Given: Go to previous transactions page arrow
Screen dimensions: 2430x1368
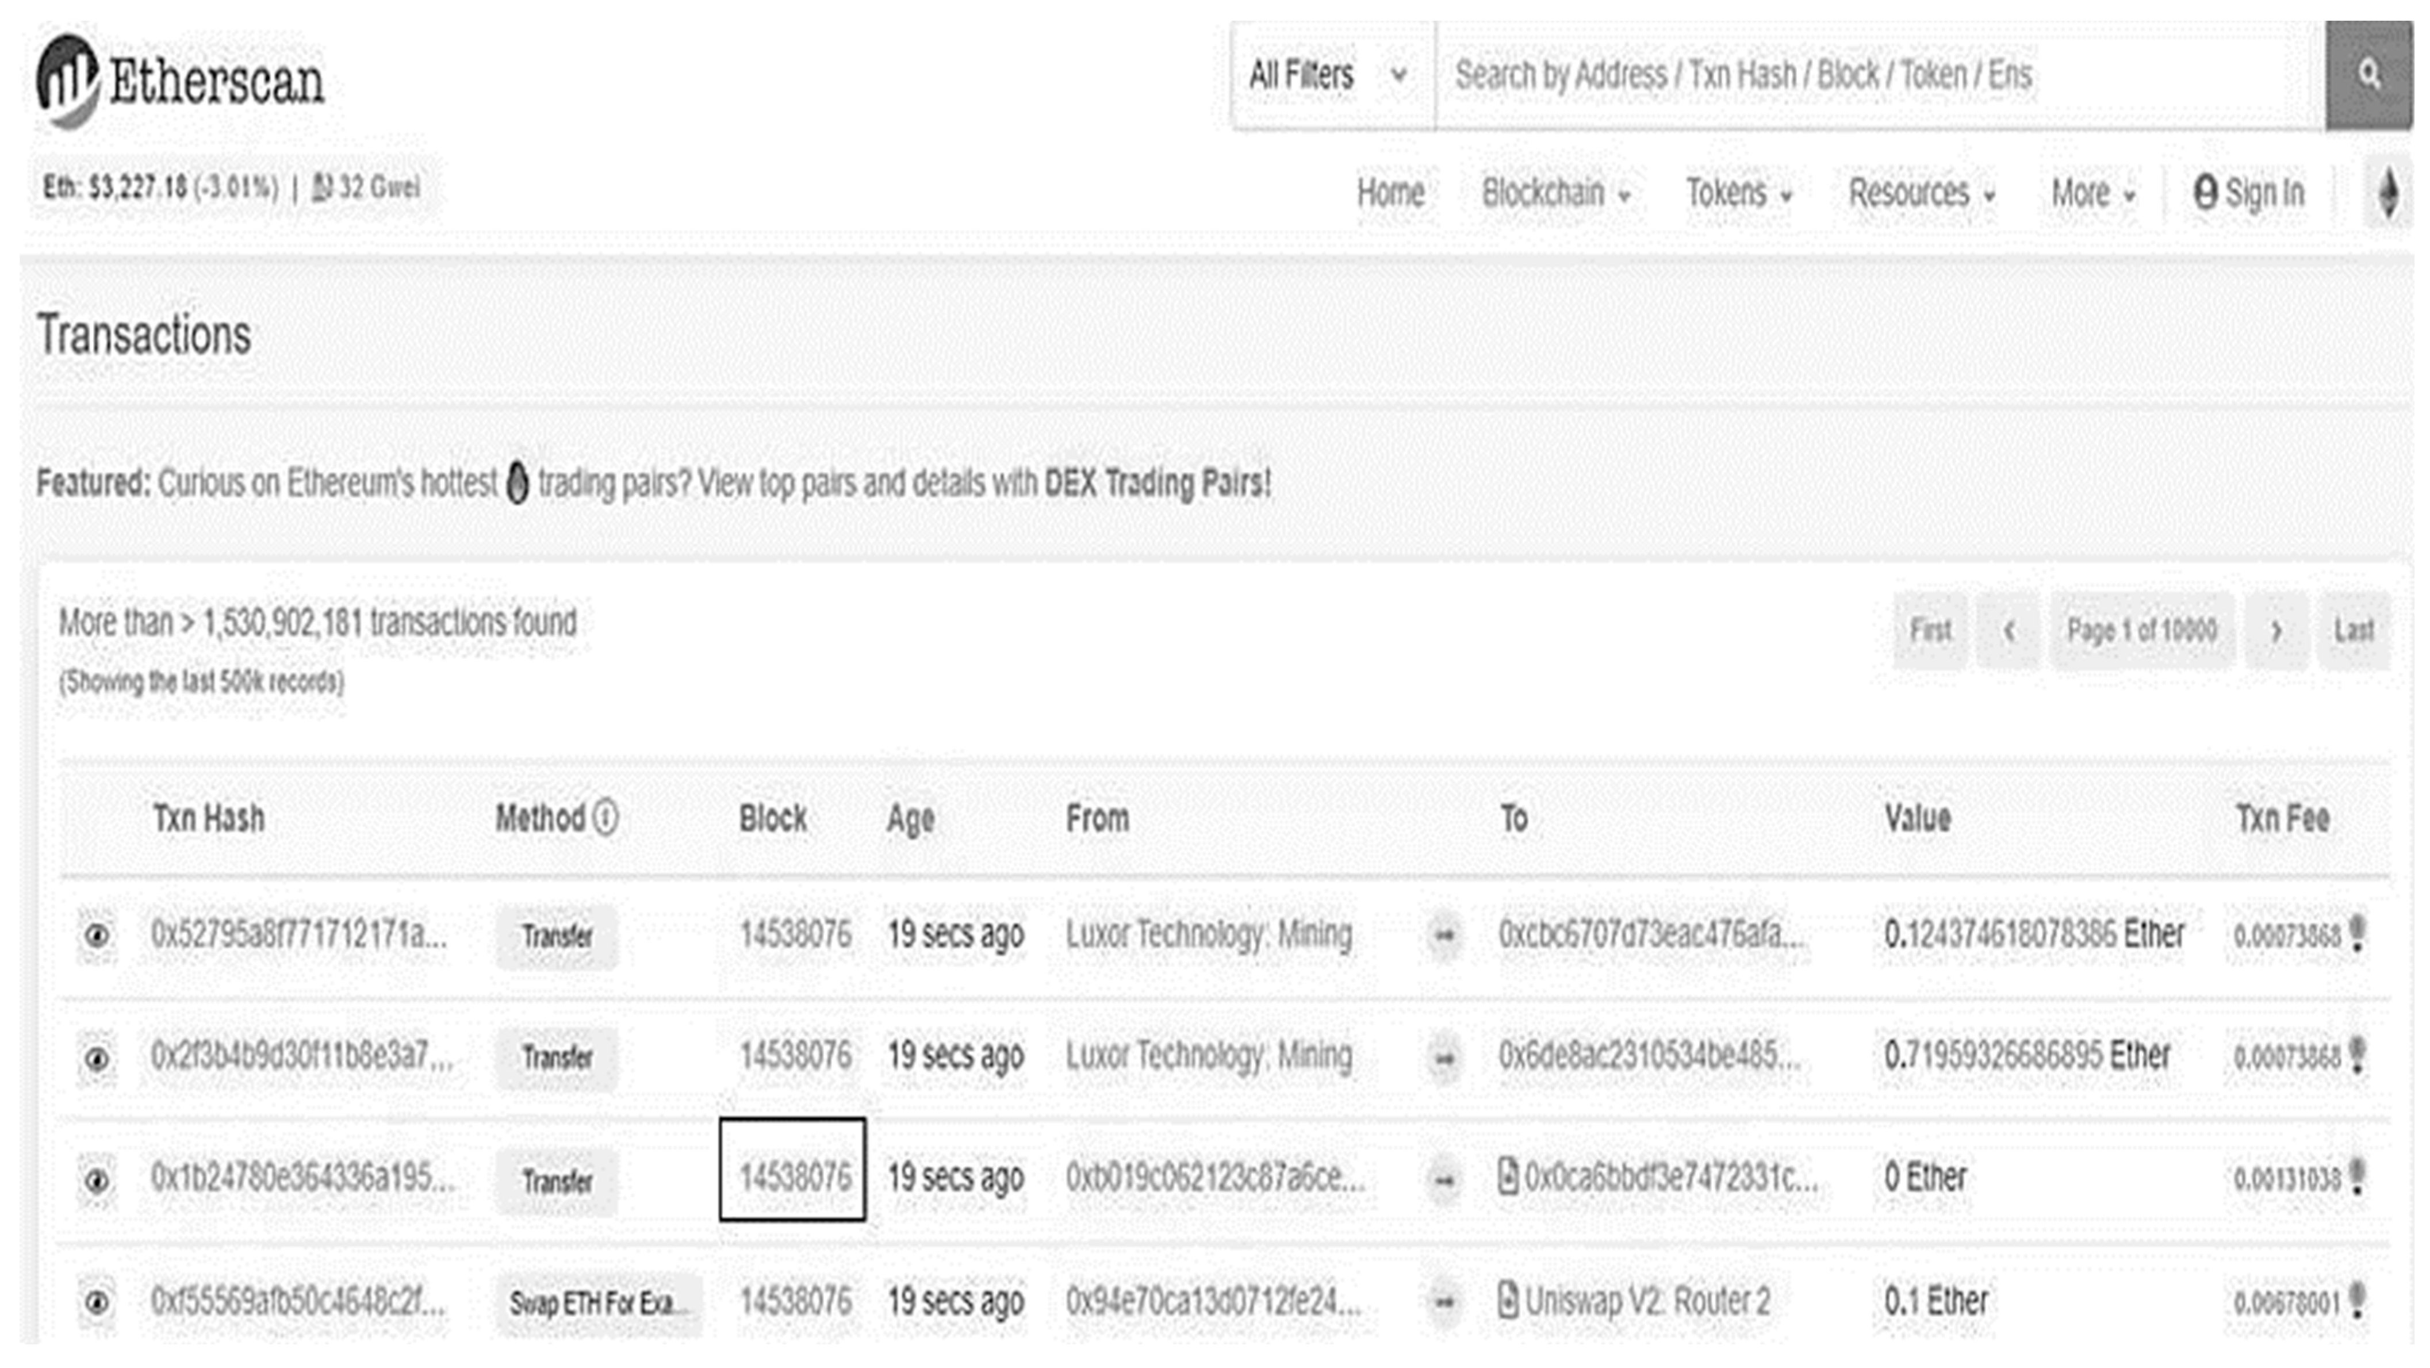Looking at the screenshot, I should tap(2009, 630).
